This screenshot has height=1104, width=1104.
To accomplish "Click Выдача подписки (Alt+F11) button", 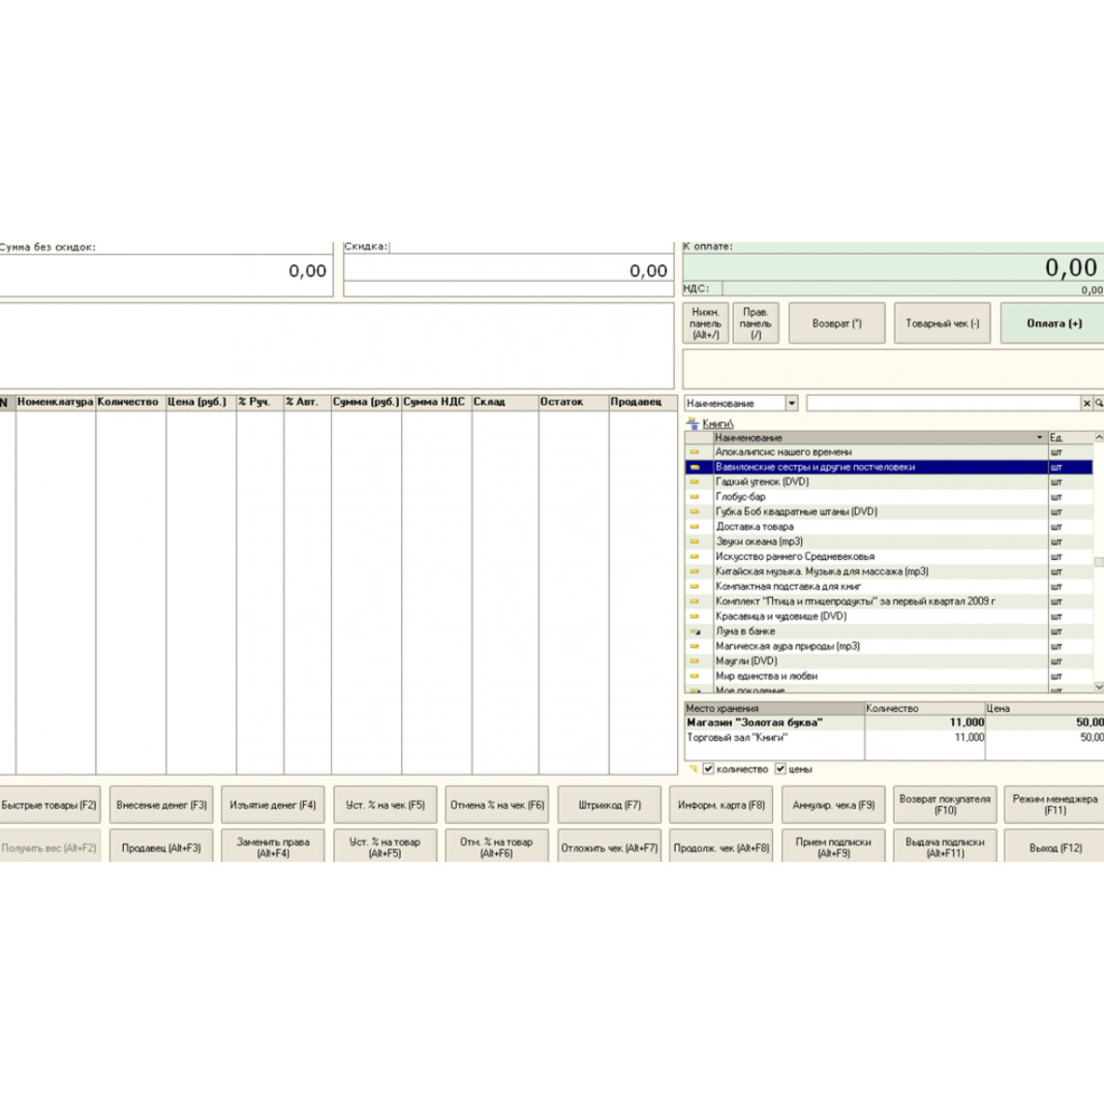I will click(x=945, y=847).
